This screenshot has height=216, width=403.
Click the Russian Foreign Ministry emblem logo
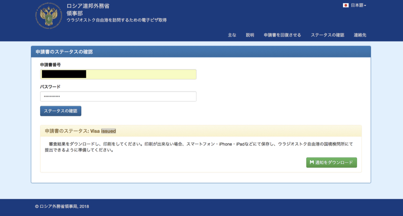(x=49, y=15)
